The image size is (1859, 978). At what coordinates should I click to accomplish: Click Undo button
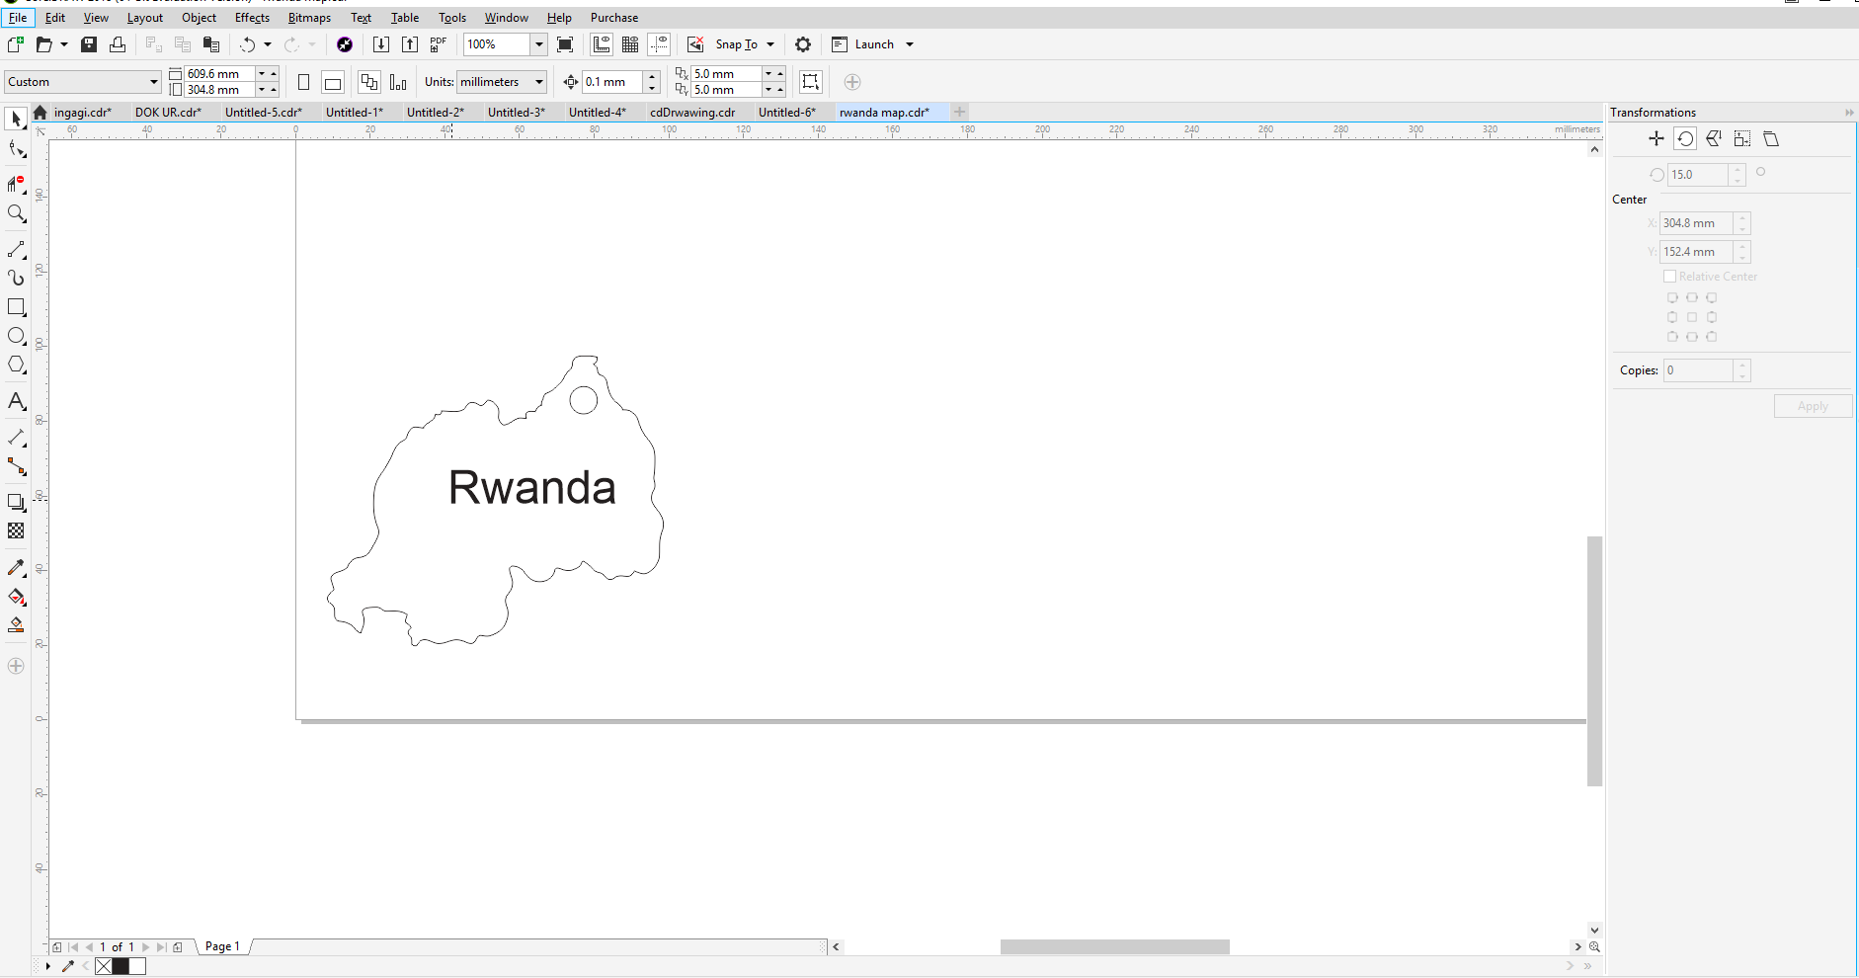click(247, 44)
